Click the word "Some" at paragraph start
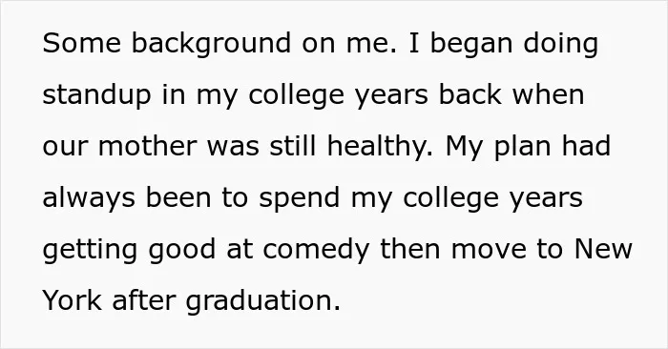 point(82,43)
